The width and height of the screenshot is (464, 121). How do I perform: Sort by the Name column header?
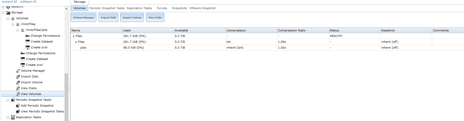tap(97, 30)
